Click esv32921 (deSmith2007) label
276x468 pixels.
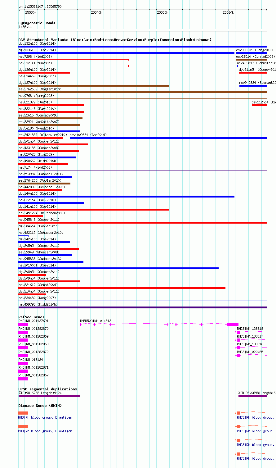coord(39,122)
